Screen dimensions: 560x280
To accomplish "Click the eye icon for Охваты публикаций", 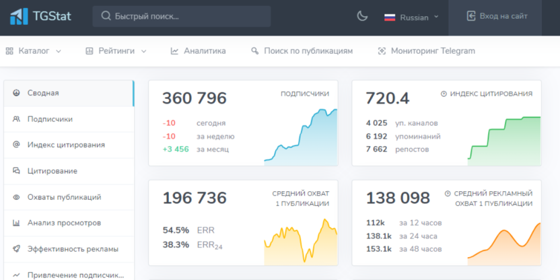I will coord(16,197).
